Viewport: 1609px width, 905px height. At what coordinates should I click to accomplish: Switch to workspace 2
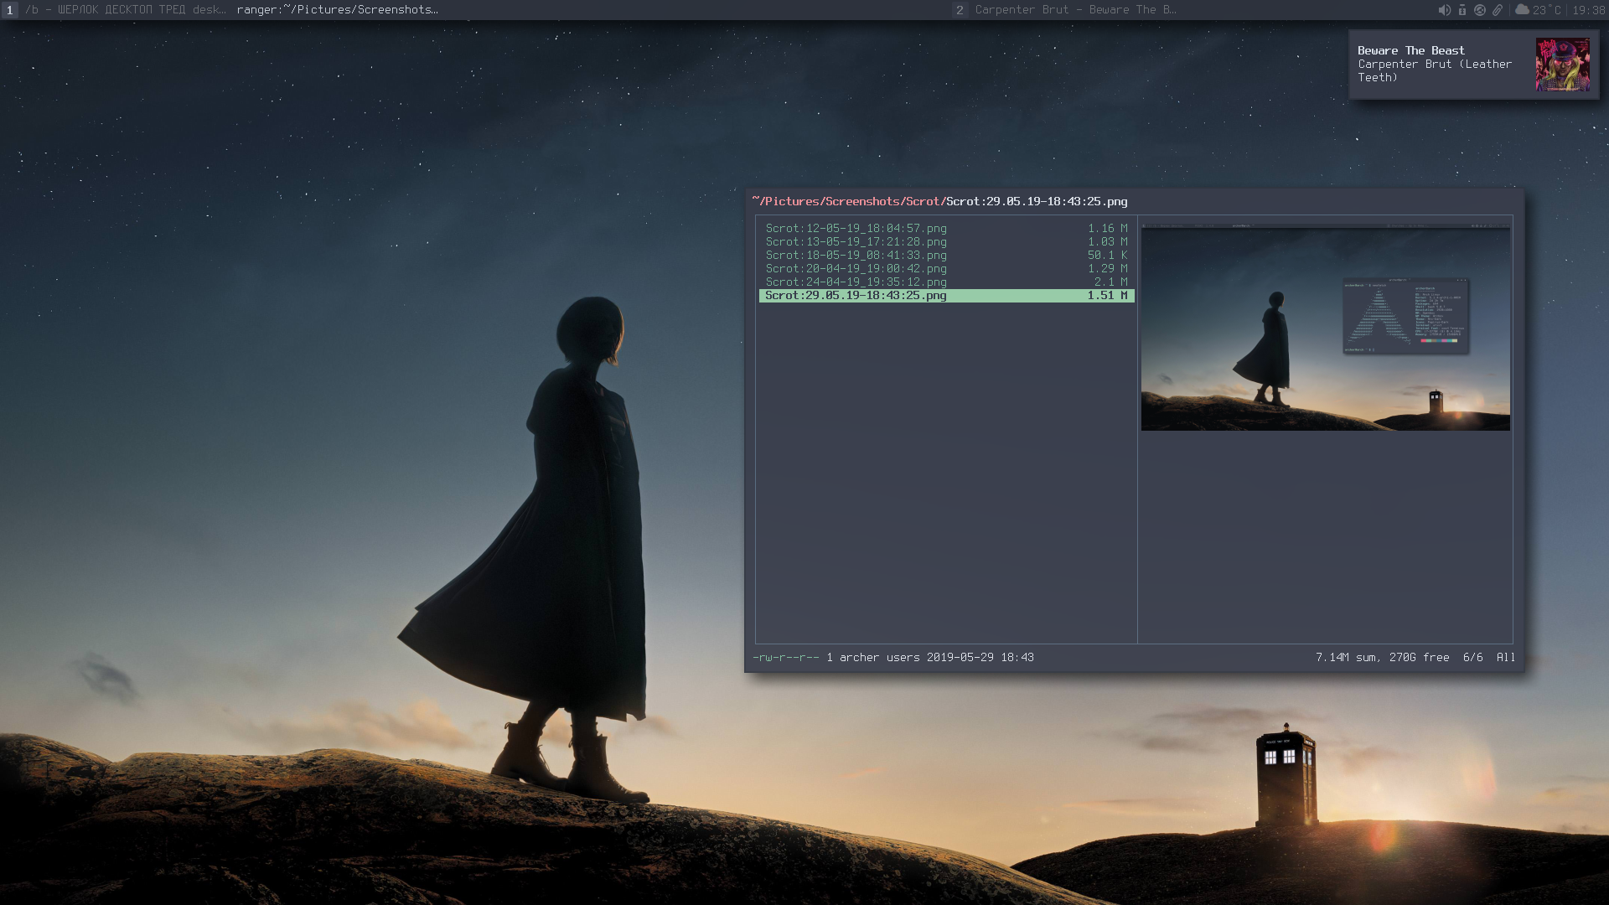[x=960, y=10]
